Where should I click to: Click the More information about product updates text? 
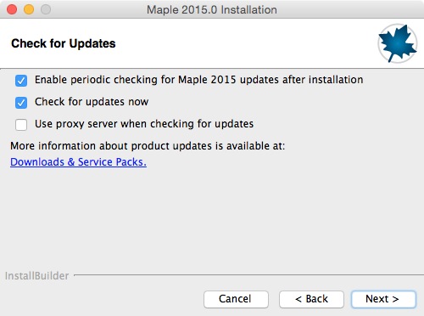click(148, 146)
